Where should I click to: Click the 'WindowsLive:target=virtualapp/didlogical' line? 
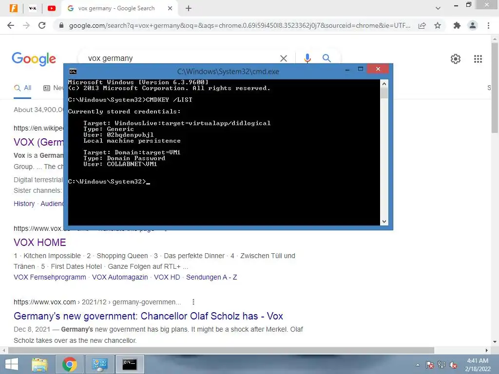[177, 123]
